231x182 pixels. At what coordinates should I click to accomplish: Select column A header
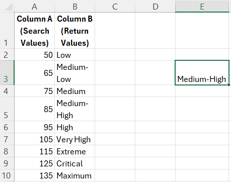click(x=35, y=7)
